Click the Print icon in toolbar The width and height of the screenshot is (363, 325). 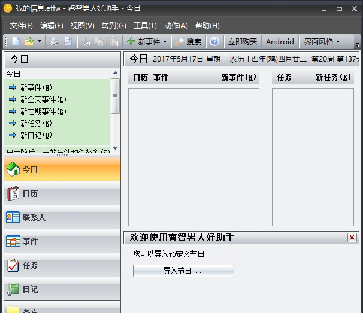tap(54, 42)
